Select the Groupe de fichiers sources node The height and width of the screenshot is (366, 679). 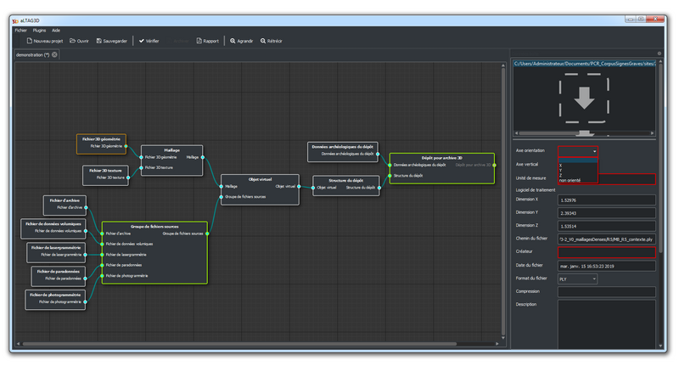pyautogui.click(x=154, y=227)
